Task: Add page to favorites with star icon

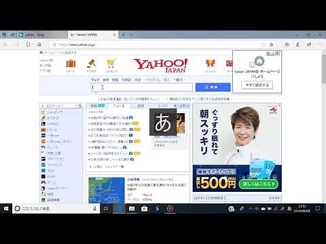Action: pyautogui.click(x=272, y=45)
